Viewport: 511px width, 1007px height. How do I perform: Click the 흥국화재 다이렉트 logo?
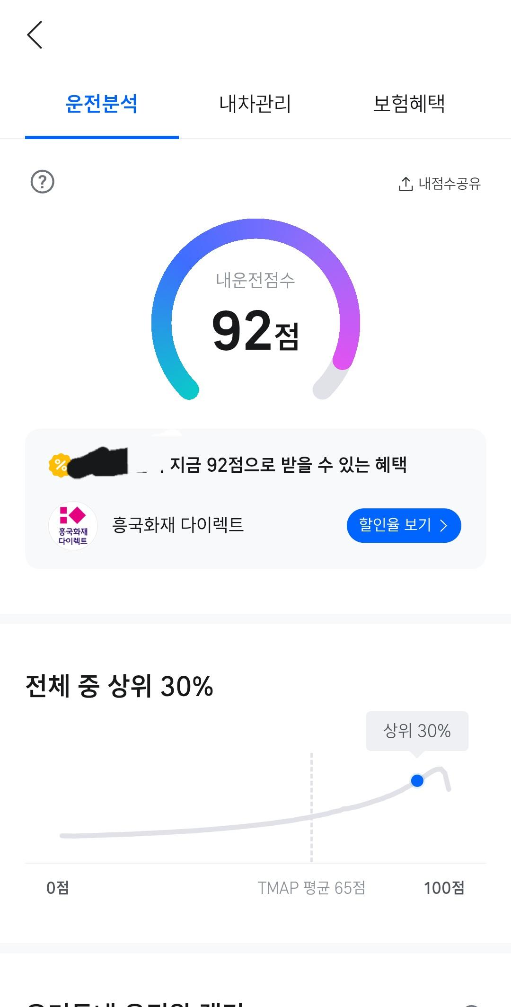pos(73,526)
